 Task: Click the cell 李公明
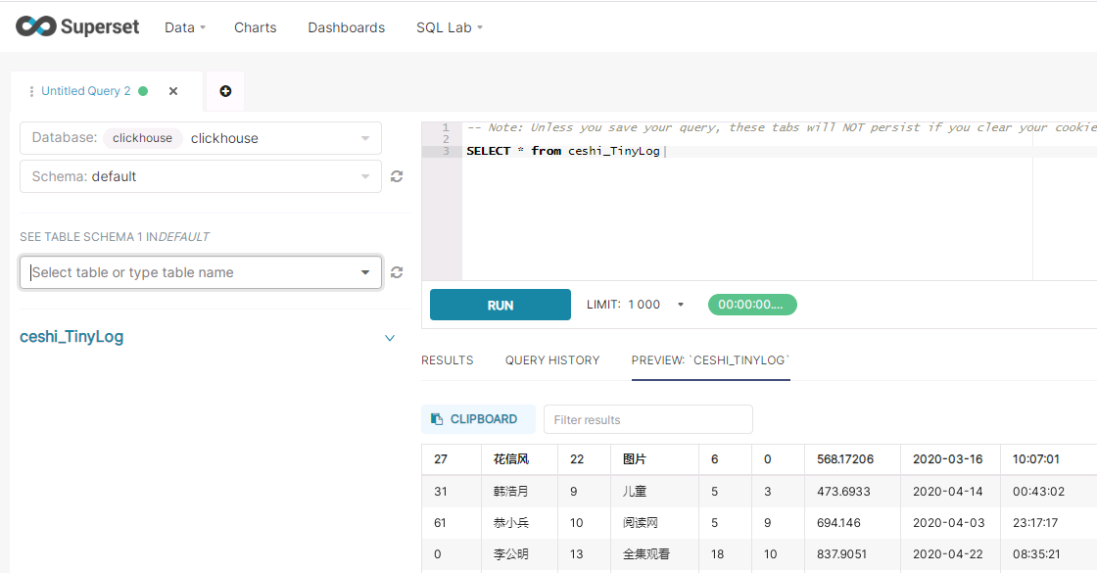point(519,554)
